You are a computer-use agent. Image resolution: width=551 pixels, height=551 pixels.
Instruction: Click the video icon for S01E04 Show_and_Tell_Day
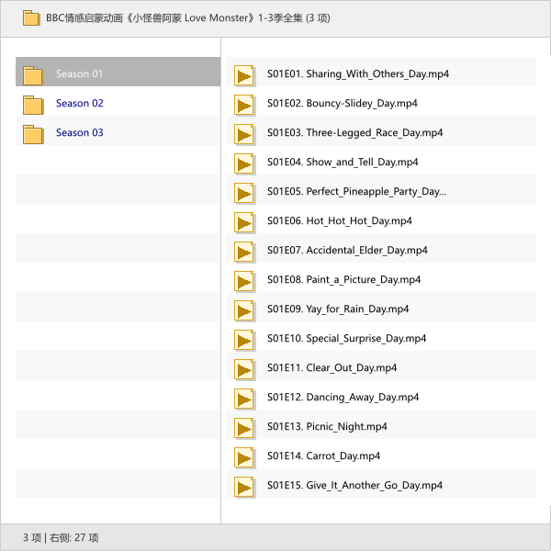pyautogui.click(x=244, y=163)
